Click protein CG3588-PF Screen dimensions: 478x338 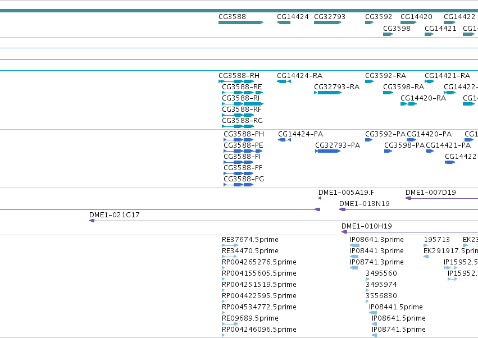tap(238, 173)
